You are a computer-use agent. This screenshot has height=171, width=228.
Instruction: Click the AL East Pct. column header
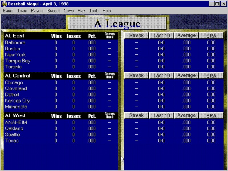(x=92, y=36)
